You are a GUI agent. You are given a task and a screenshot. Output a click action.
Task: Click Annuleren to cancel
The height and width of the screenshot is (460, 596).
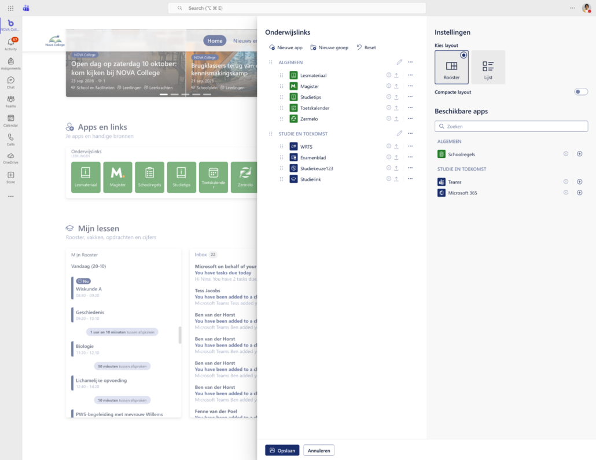coord(319,451)
